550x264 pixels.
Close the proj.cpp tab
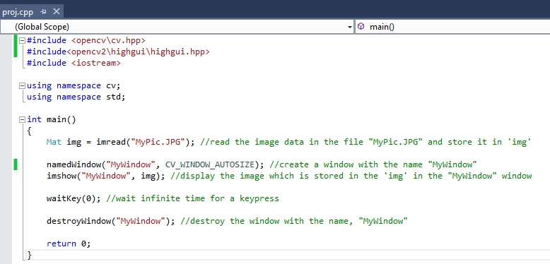coord(56,12)
